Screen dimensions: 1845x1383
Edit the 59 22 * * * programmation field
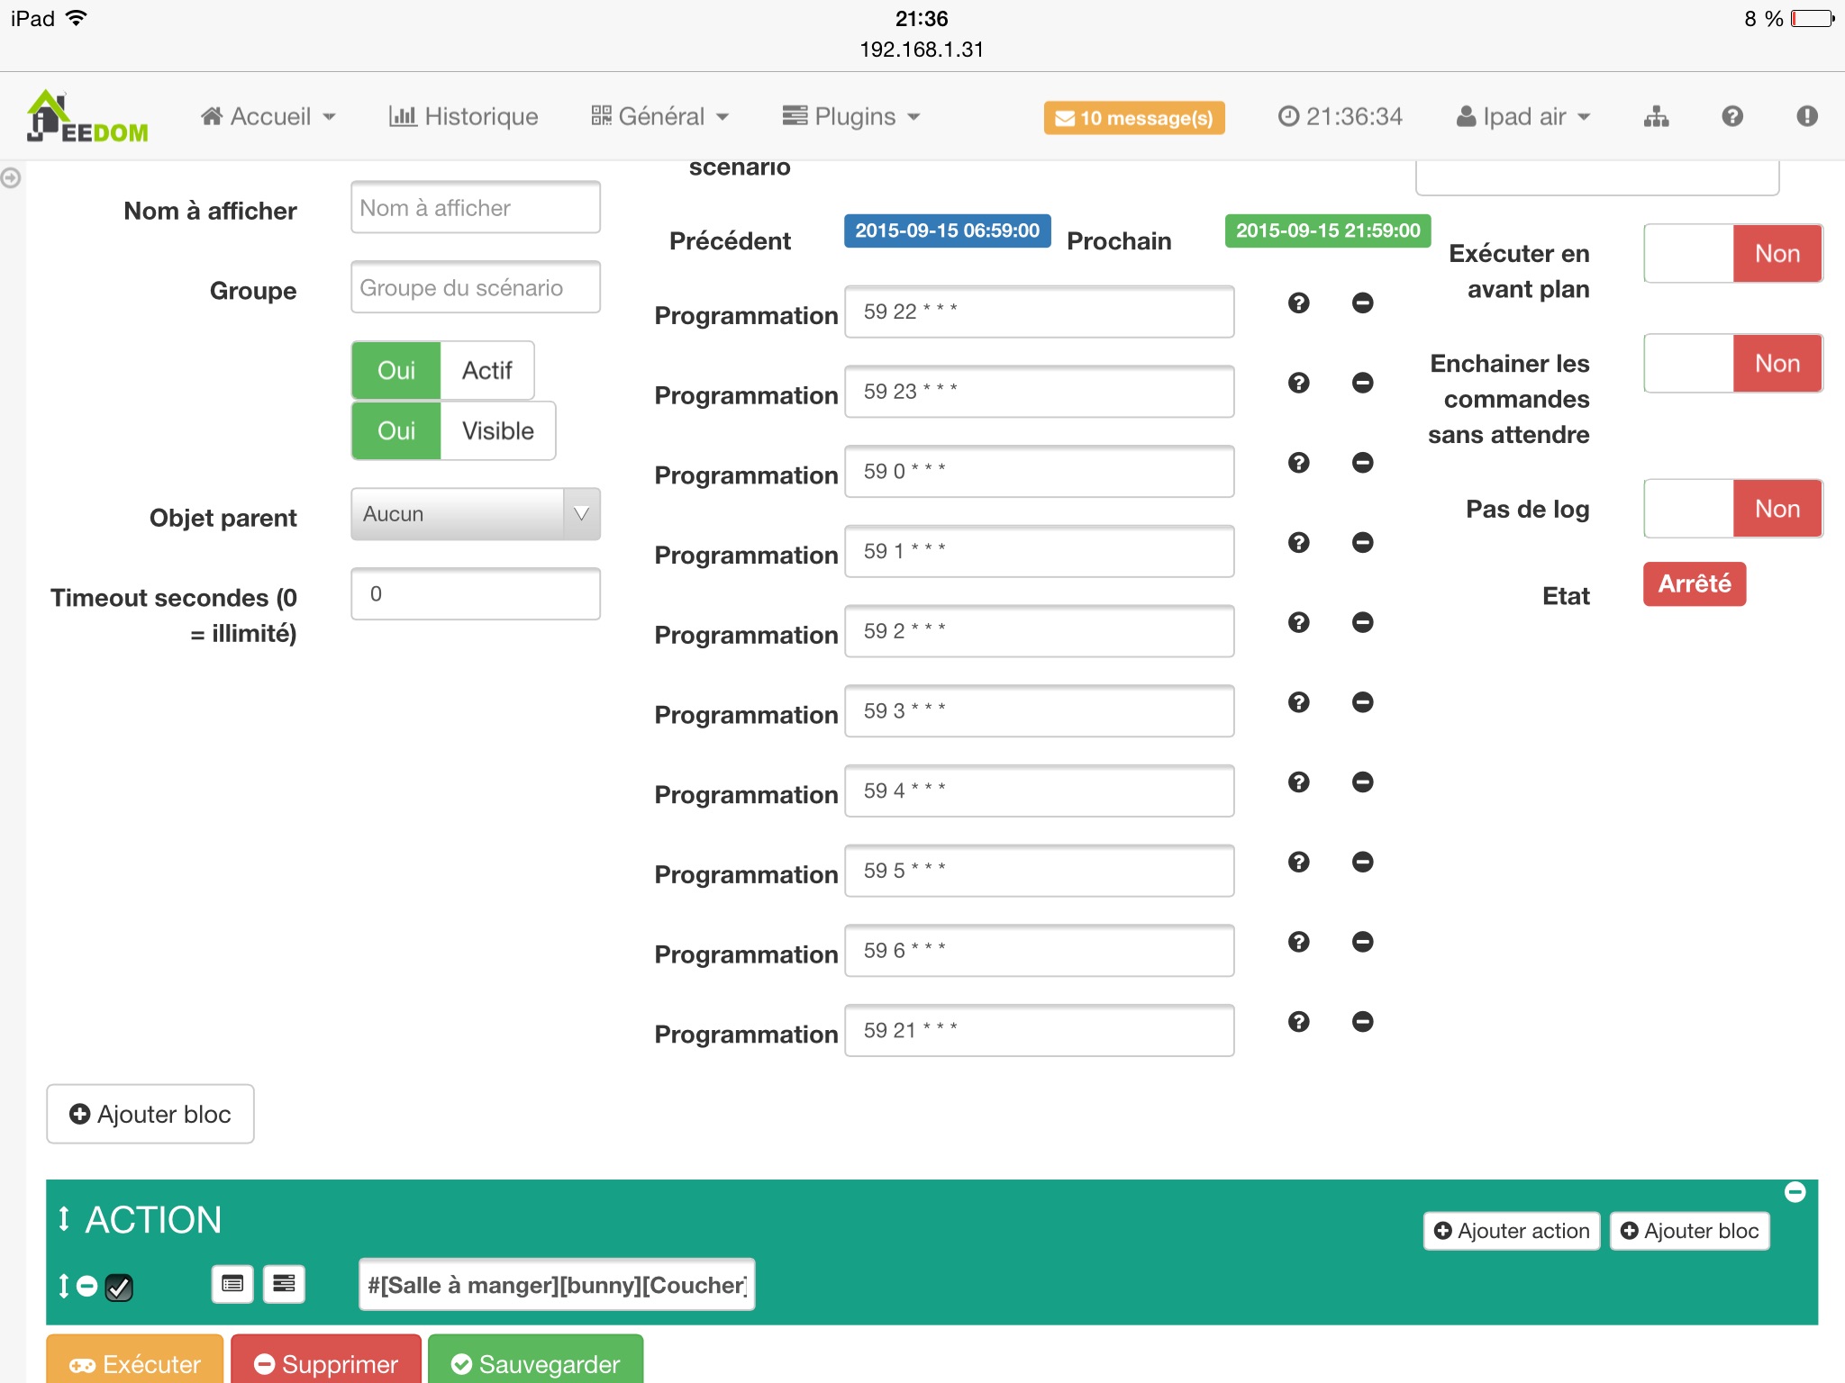1040,312
